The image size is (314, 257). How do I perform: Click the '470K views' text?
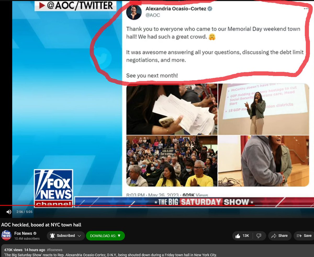click(x=13, y=250)
